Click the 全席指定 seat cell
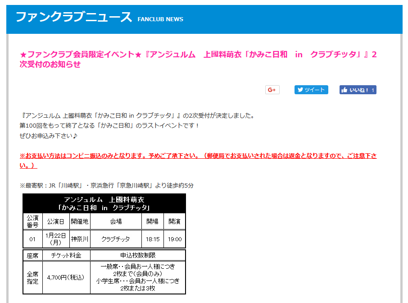Image resolution: width=408 pixels, height=303 pixels. coord(33,278)
